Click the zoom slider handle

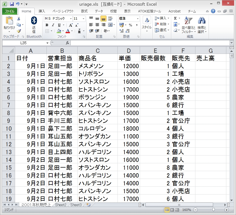[x=213, y=210]
